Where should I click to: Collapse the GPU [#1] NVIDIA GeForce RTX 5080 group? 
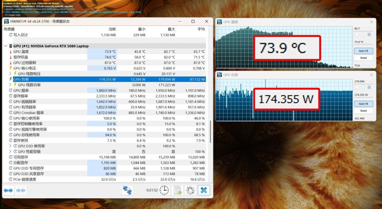(6, 46)
